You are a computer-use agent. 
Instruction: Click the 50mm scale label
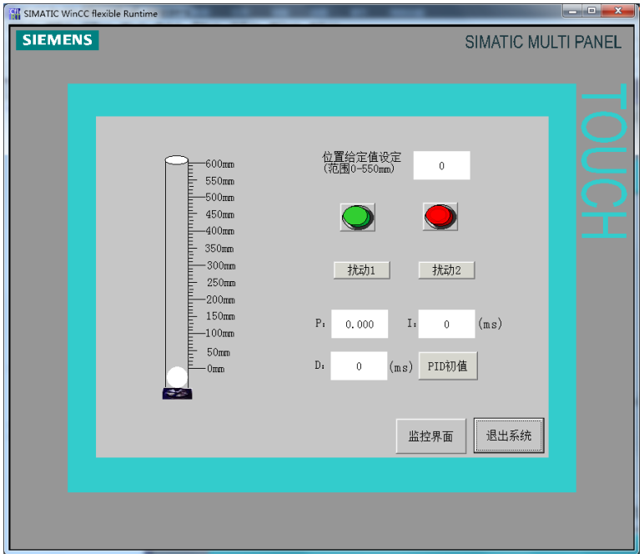click(219, 352)
